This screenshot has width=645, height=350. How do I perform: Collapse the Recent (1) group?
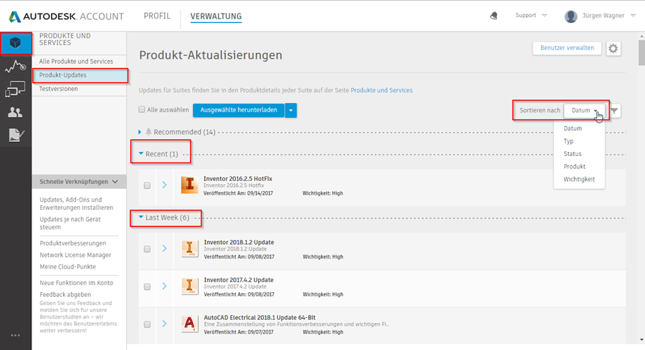141,153
